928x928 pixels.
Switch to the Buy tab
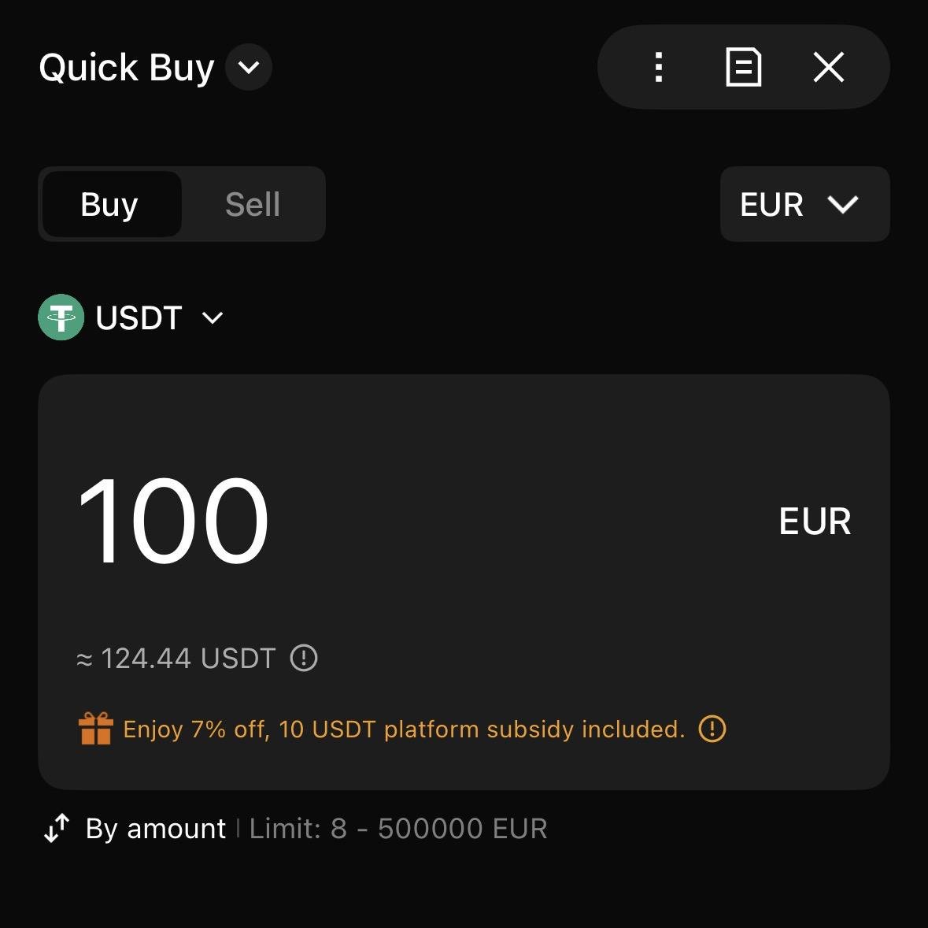[110, 205]
